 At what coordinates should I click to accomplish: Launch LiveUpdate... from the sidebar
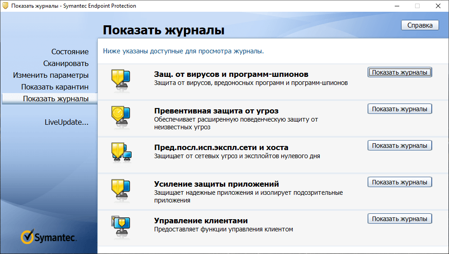tap(66, 122)
